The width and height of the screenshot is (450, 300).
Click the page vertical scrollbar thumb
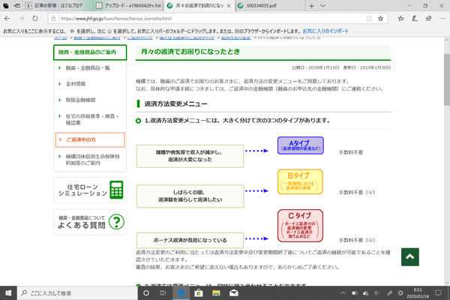(447, 79)
